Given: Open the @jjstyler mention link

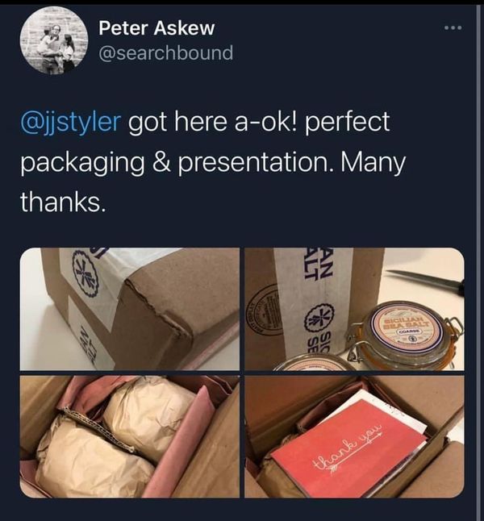Looking at the screenshot, I should point(70,122).
